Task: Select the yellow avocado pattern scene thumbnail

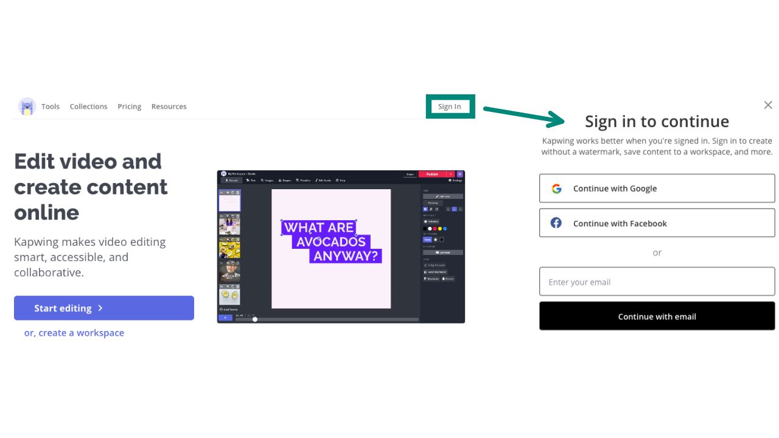Action: (229, 248)
